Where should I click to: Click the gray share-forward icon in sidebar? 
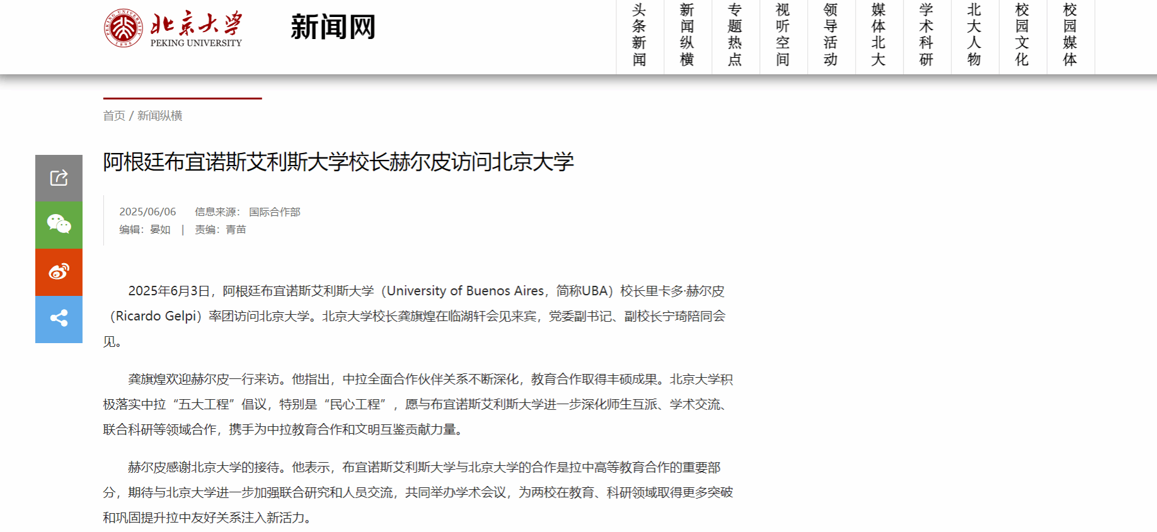(59, 178)
